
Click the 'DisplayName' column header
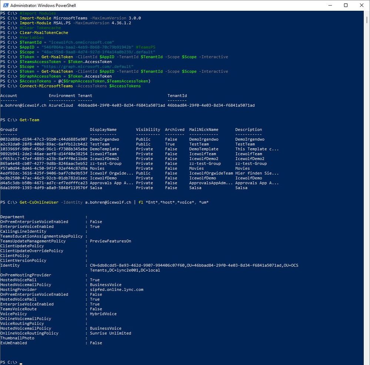(103, 130)
